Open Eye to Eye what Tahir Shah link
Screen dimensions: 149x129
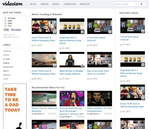pyautogui.click(x=98, y=72)
